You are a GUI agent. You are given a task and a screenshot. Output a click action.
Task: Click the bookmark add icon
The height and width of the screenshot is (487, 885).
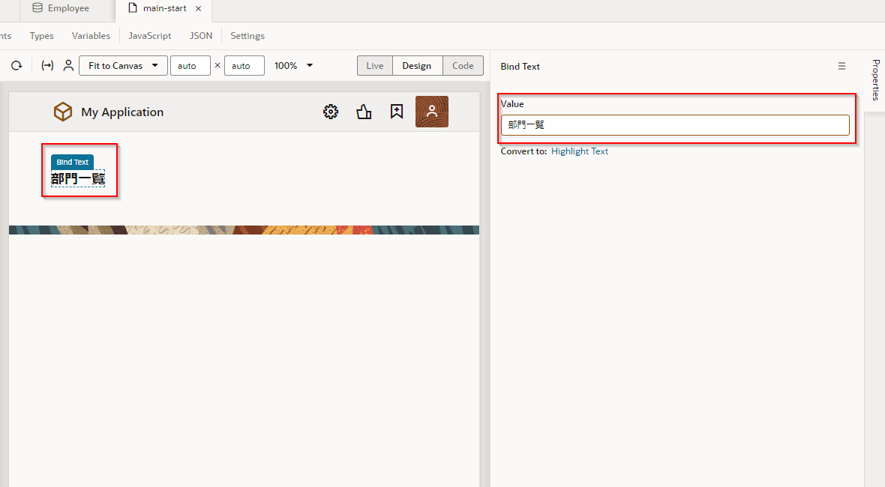(397, 112)
